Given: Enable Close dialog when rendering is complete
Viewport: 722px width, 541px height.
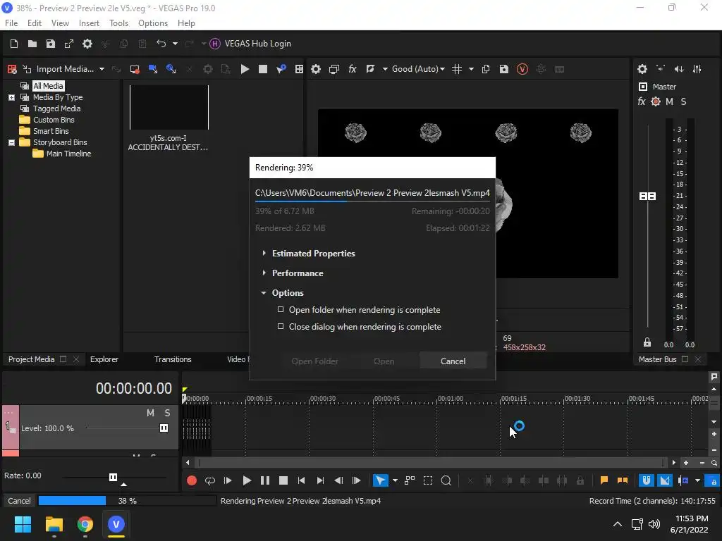Looking at the screenshot, I should [x=281, y=326].
